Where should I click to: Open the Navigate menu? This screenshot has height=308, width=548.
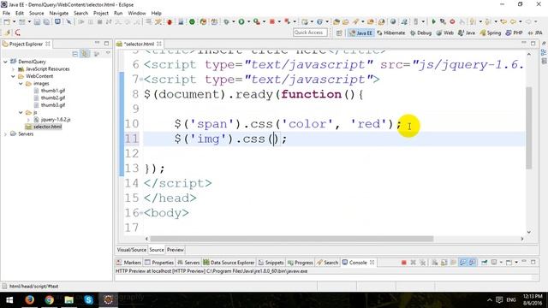(59, 13)
